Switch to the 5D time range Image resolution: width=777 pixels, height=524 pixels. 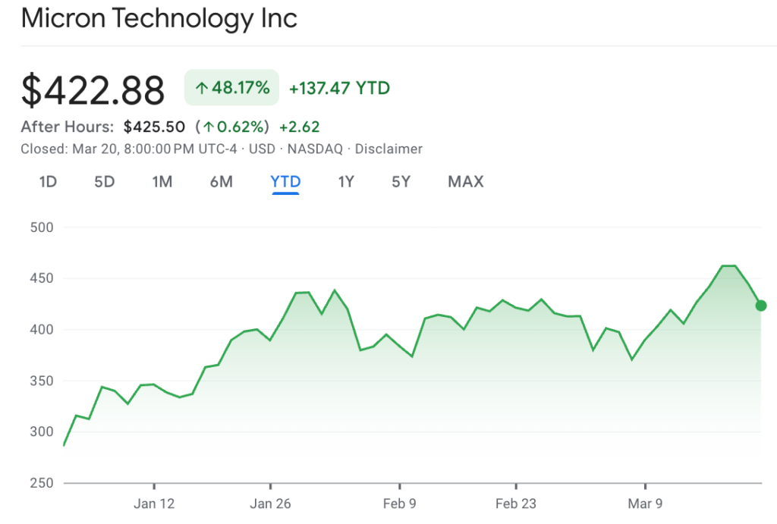point(104,182)
